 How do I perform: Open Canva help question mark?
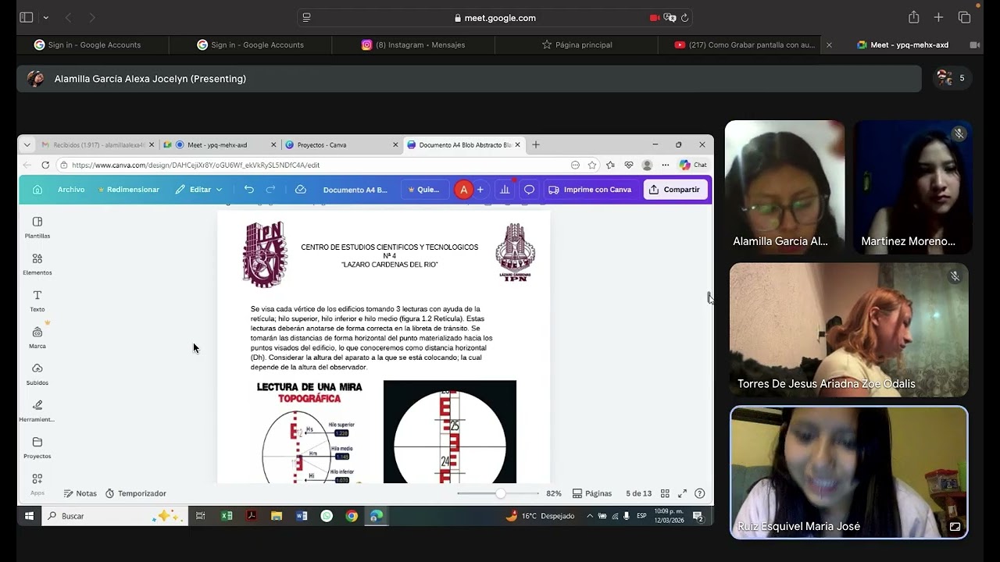[x=699, y=493]
